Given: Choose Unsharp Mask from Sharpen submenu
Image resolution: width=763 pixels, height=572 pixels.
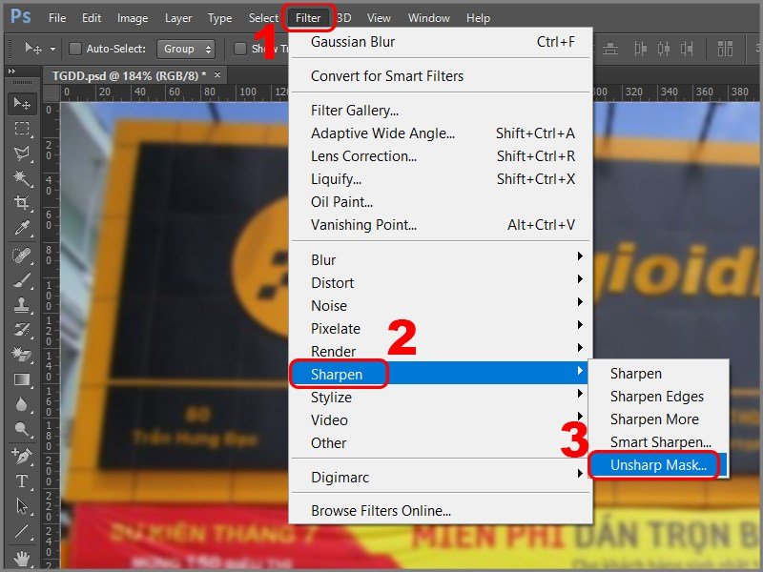Looking at the screenshot, I should pos(658,465).
